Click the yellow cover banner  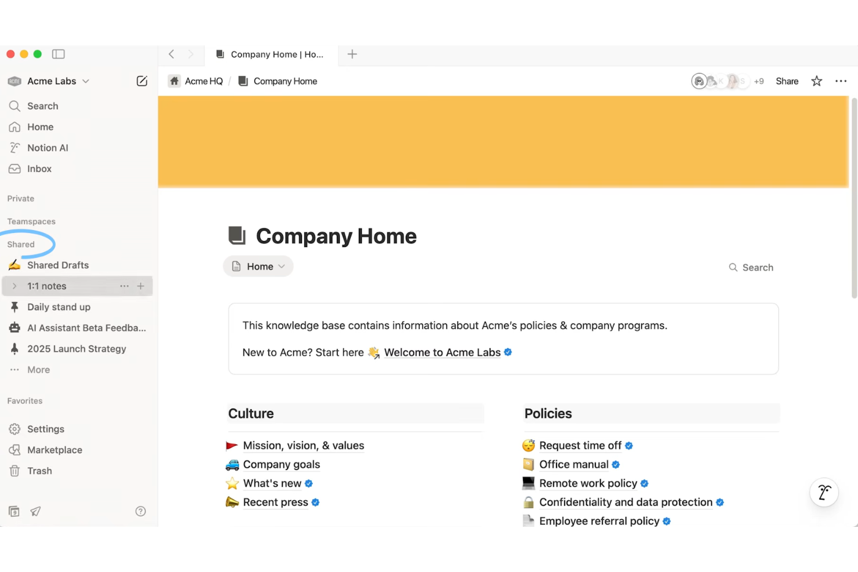[x=503, y=142]
